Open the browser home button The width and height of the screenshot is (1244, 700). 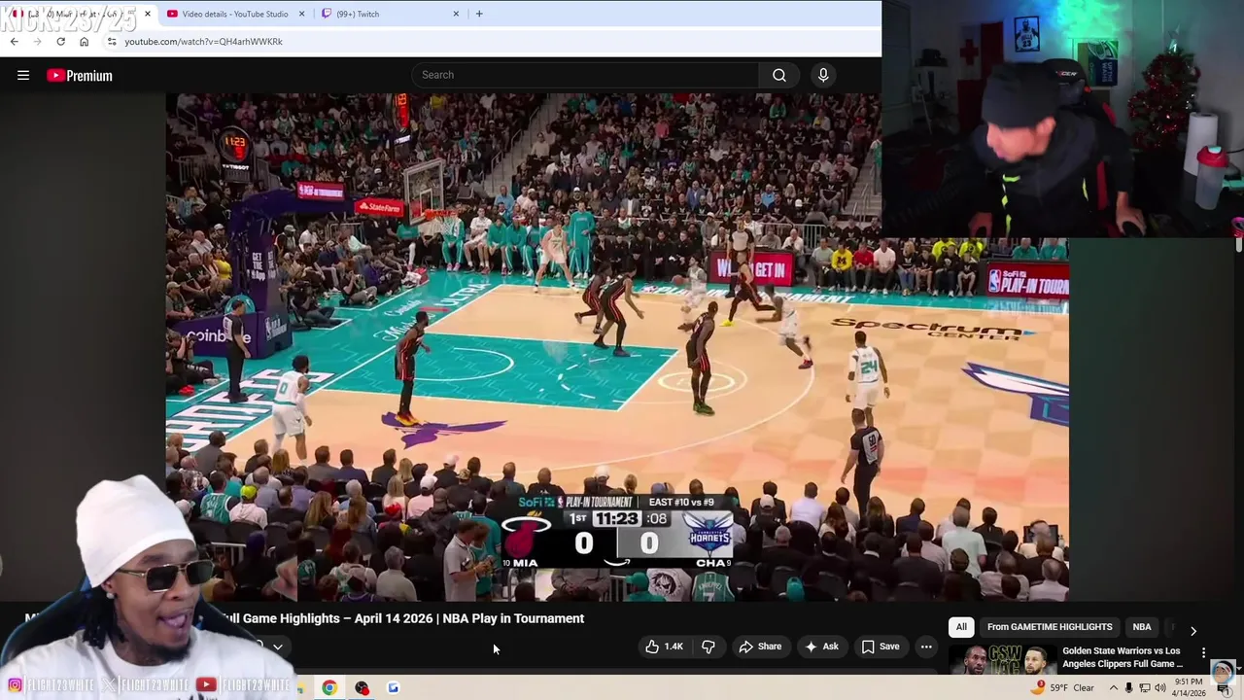pyautogui.click(x=84, y=42)
